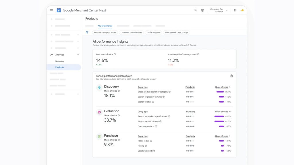Open Traffic: Organic filter chip
The width and height of the screenshot is (294, 165).
(153, 33)
